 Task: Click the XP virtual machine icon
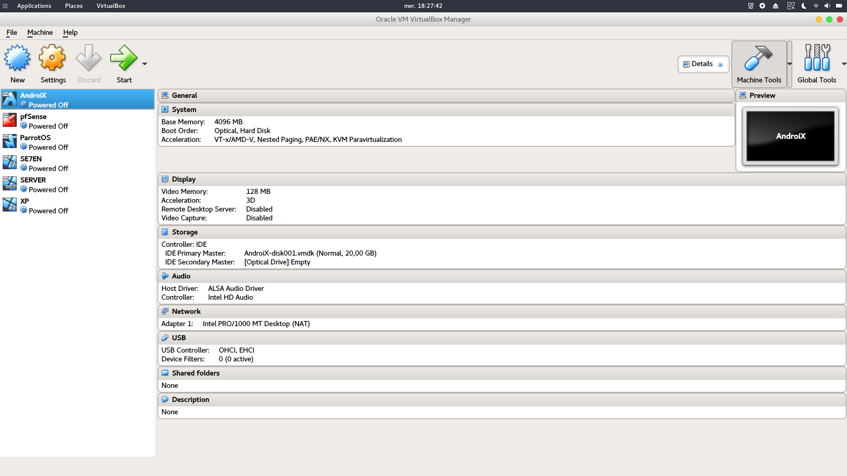point(10,205)
